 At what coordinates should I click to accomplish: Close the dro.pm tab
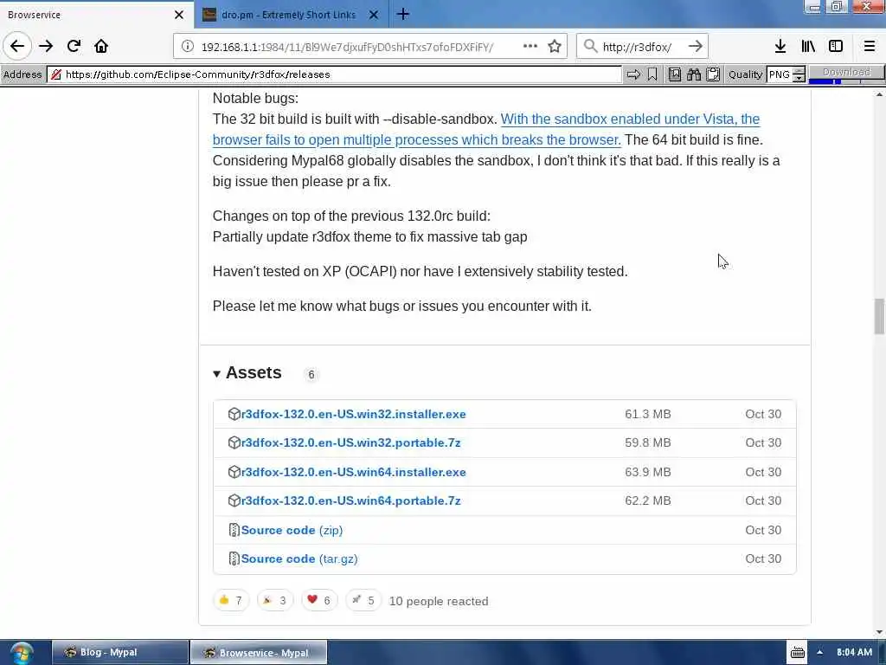pos(374,15)
